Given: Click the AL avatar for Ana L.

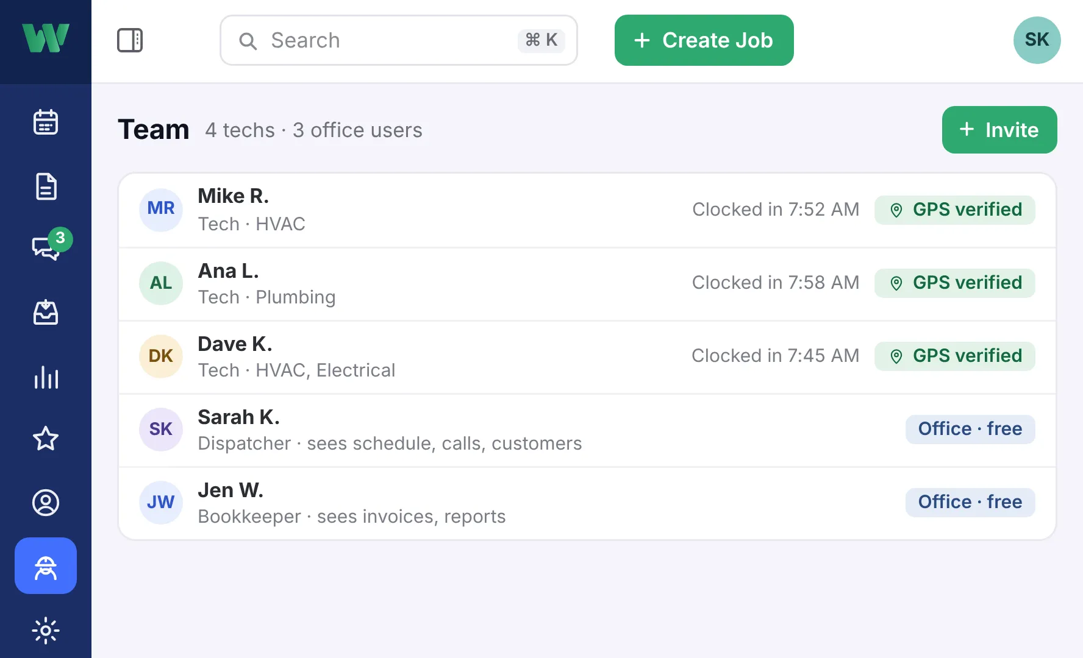Looking at the screenshot, I should click(x=161, y=283).
